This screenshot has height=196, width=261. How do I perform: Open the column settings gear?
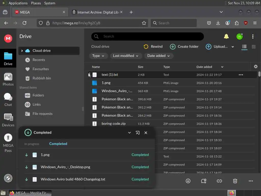point(256,67)
